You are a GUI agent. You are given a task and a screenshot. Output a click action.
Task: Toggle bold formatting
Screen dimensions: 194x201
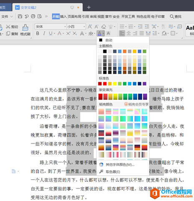38,33
